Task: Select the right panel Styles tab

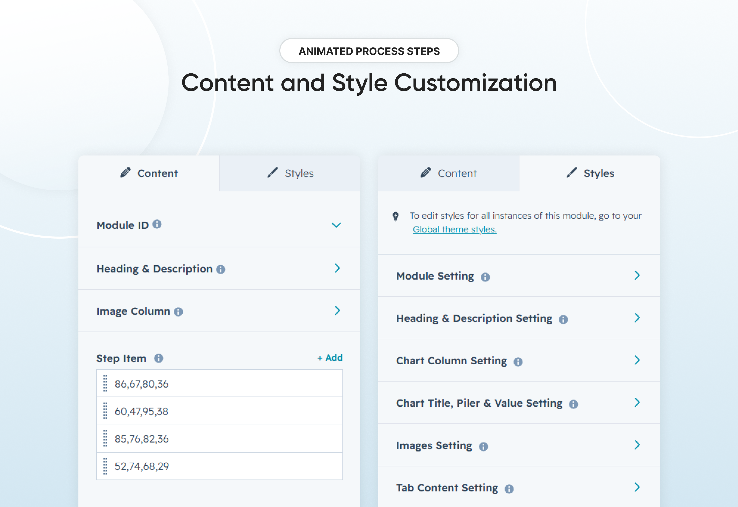Action: coord(590,173)
